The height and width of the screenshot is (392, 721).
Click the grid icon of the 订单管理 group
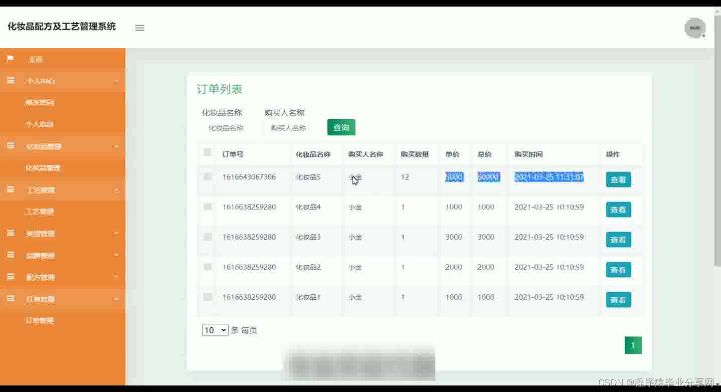(x=11, y=299)
